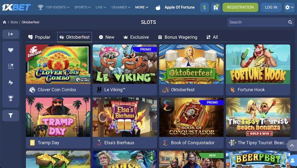Open the settings gear dropdown

click(x=289, y=7)
